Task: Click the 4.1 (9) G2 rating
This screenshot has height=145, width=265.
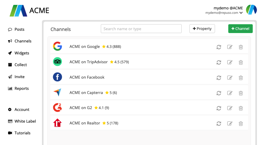Action: pyautogui.click(x=102, y=108)
